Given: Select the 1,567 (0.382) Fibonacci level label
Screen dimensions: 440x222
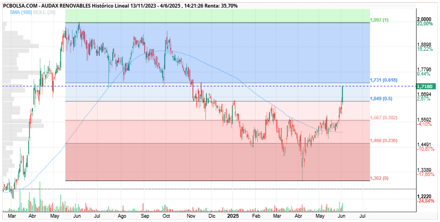Looking at the screenshot, I should [383, 118].
